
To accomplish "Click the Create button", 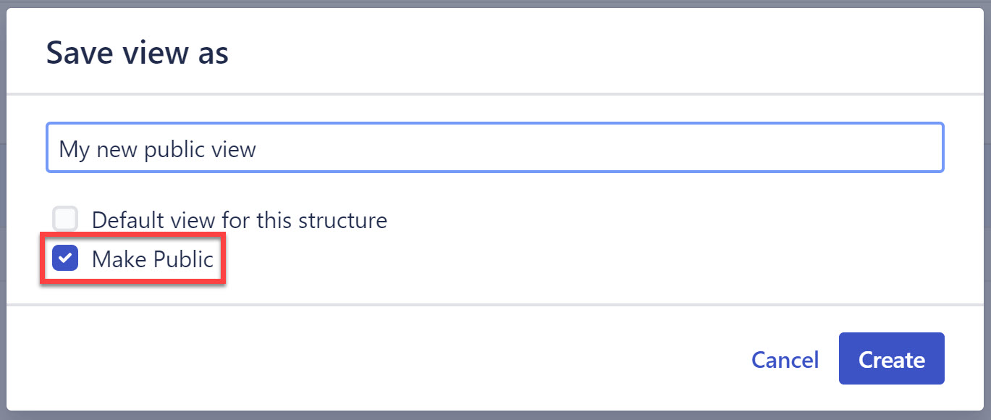I will coord(891,359).
